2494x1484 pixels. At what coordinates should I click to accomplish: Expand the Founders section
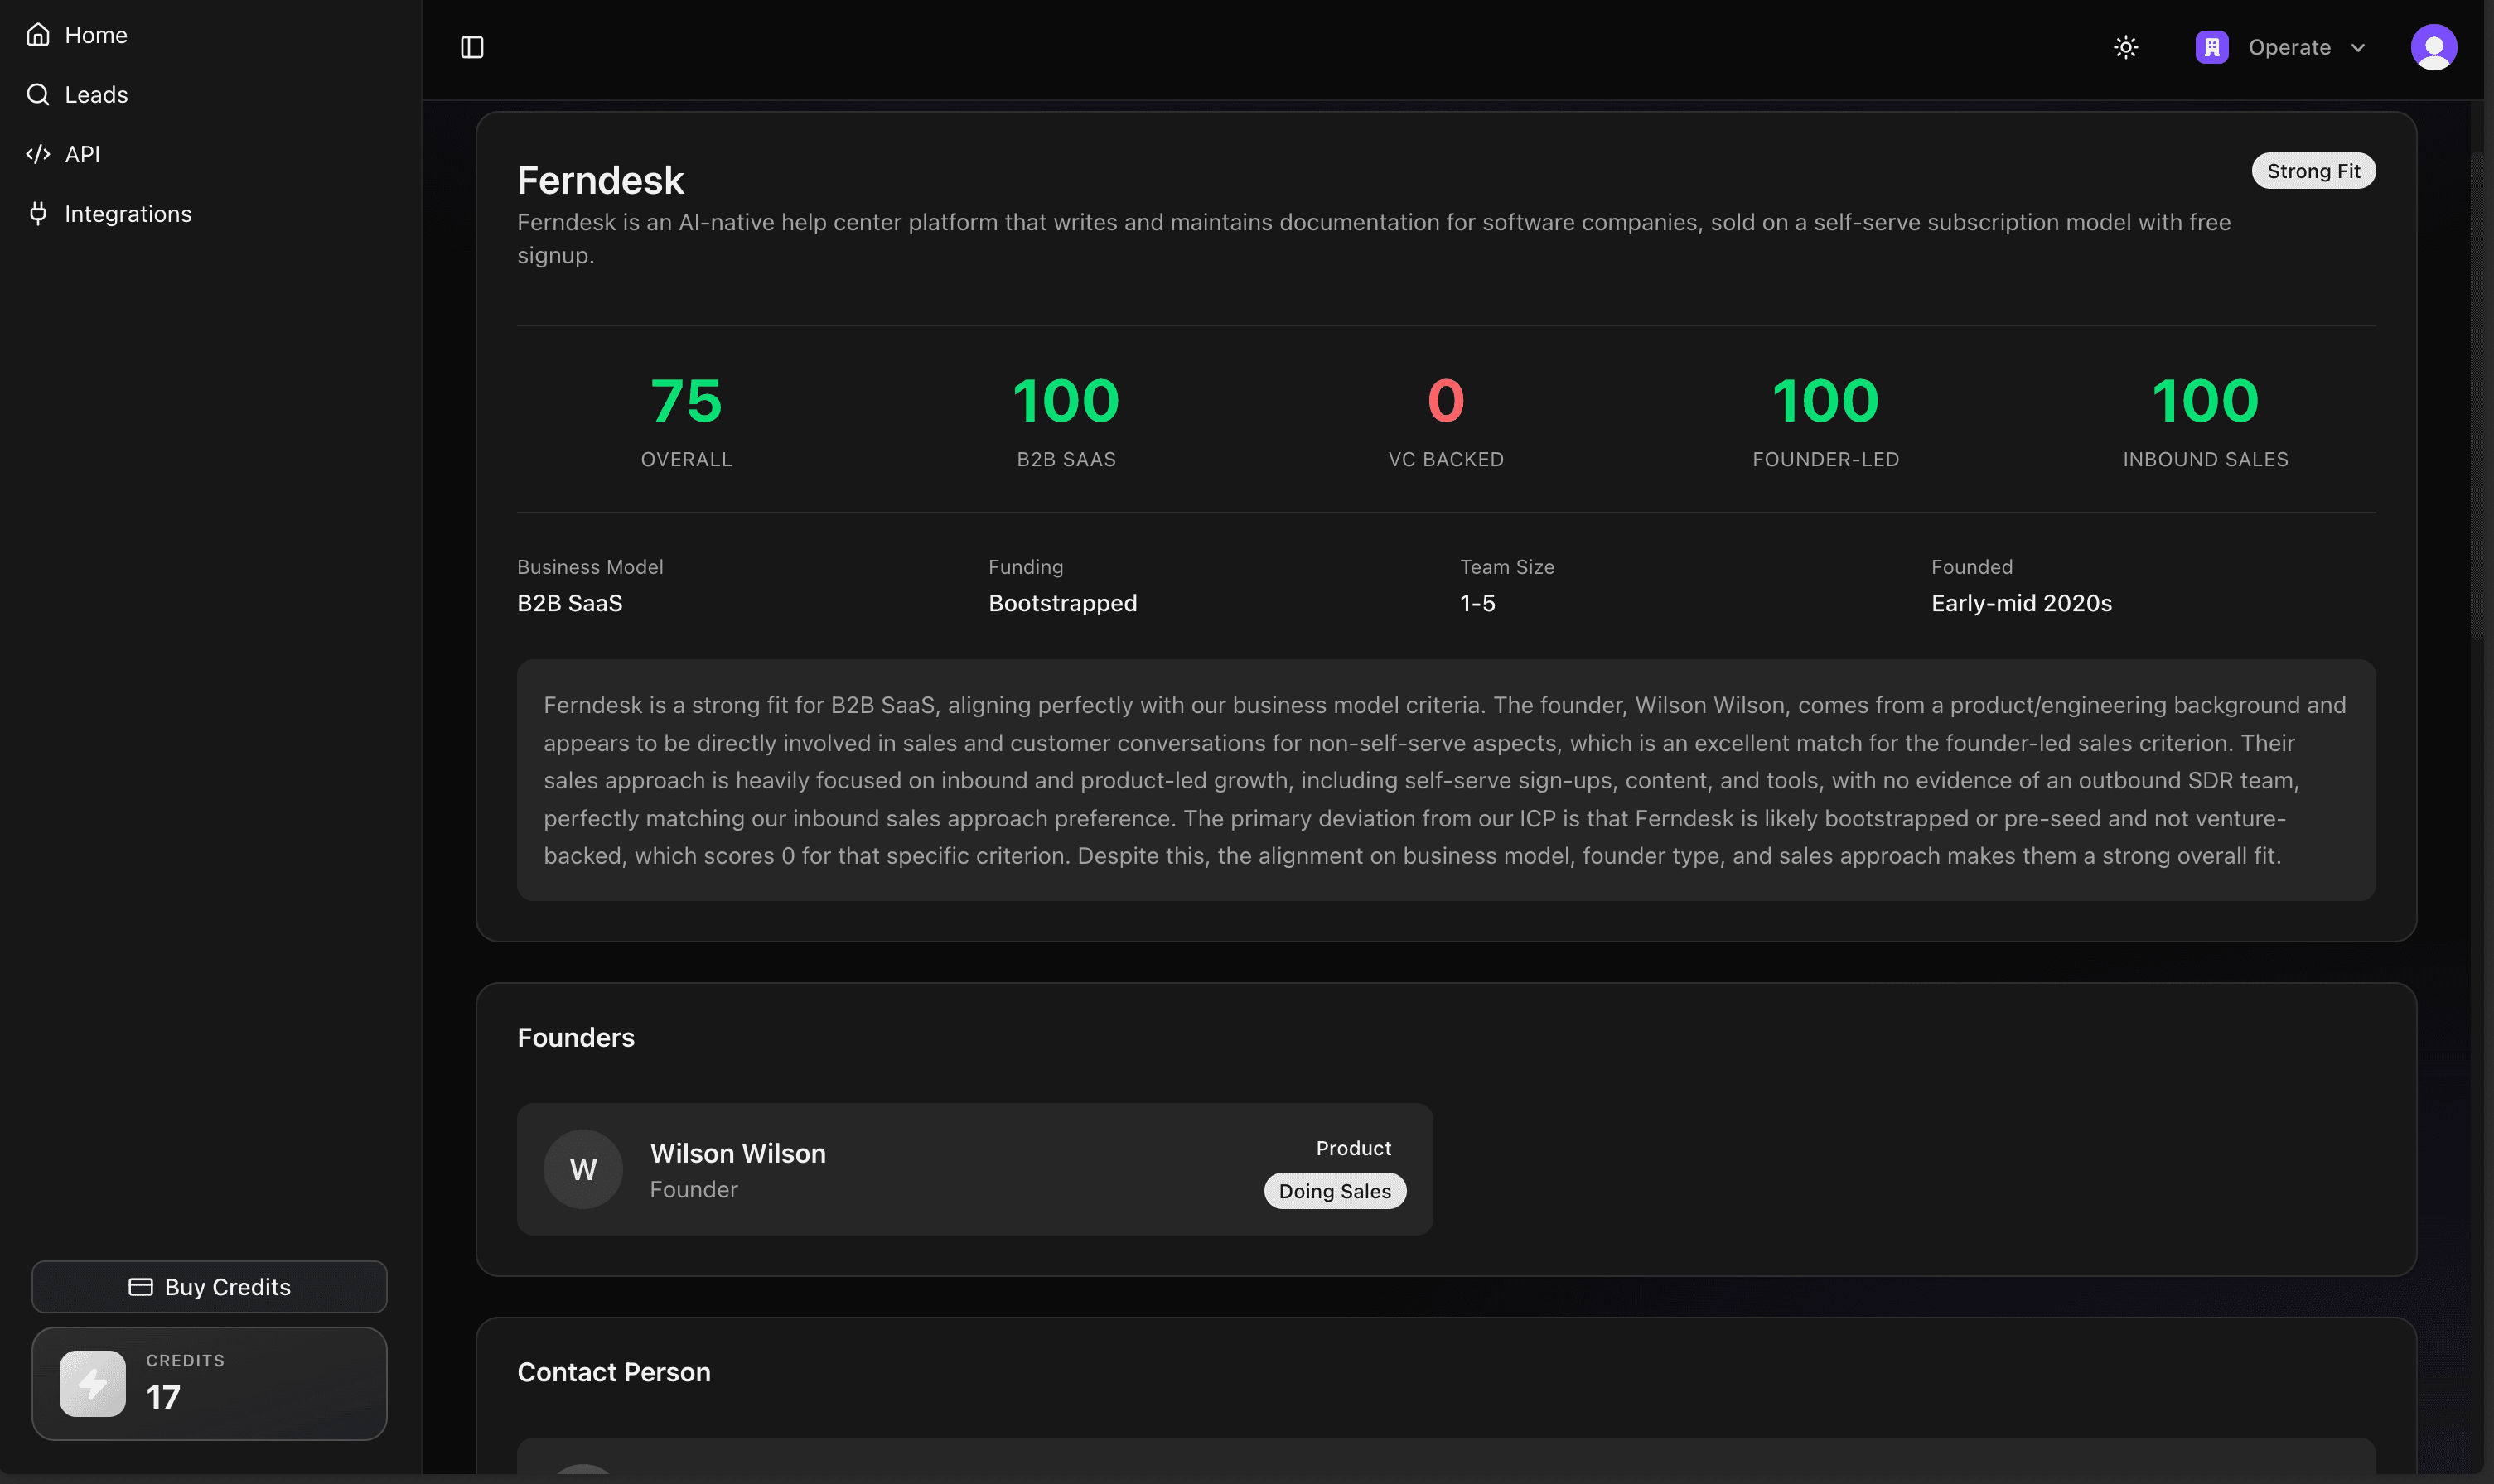click(576, 1037)
